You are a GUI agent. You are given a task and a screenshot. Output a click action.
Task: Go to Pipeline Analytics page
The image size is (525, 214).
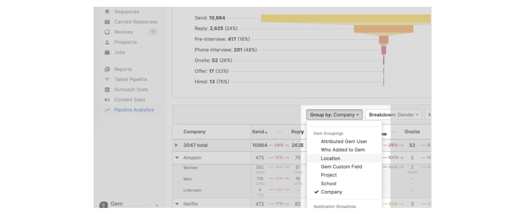click(134, 110)
